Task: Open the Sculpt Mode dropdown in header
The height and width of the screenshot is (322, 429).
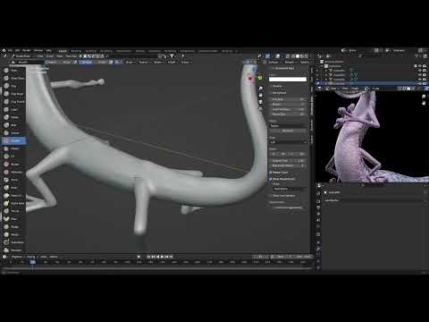Action: click(x=23, y=56)
